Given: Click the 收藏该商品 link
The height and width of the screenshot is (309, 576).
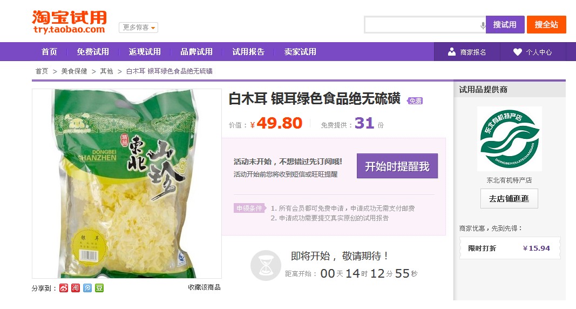Looking at the screenshot, I should [x=204, y=287].
